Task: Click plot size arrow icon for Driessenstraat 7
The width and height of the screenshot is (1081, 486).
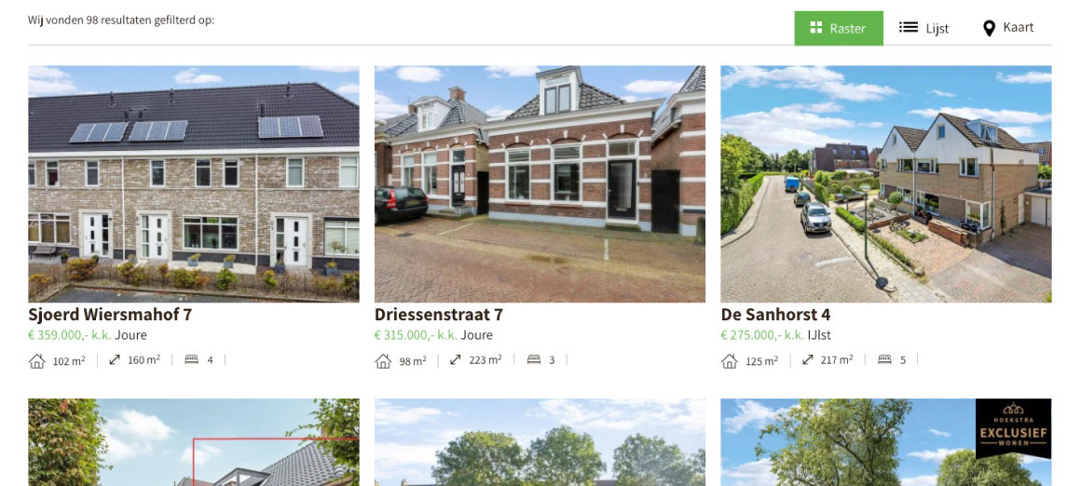Action: [455, 359]
